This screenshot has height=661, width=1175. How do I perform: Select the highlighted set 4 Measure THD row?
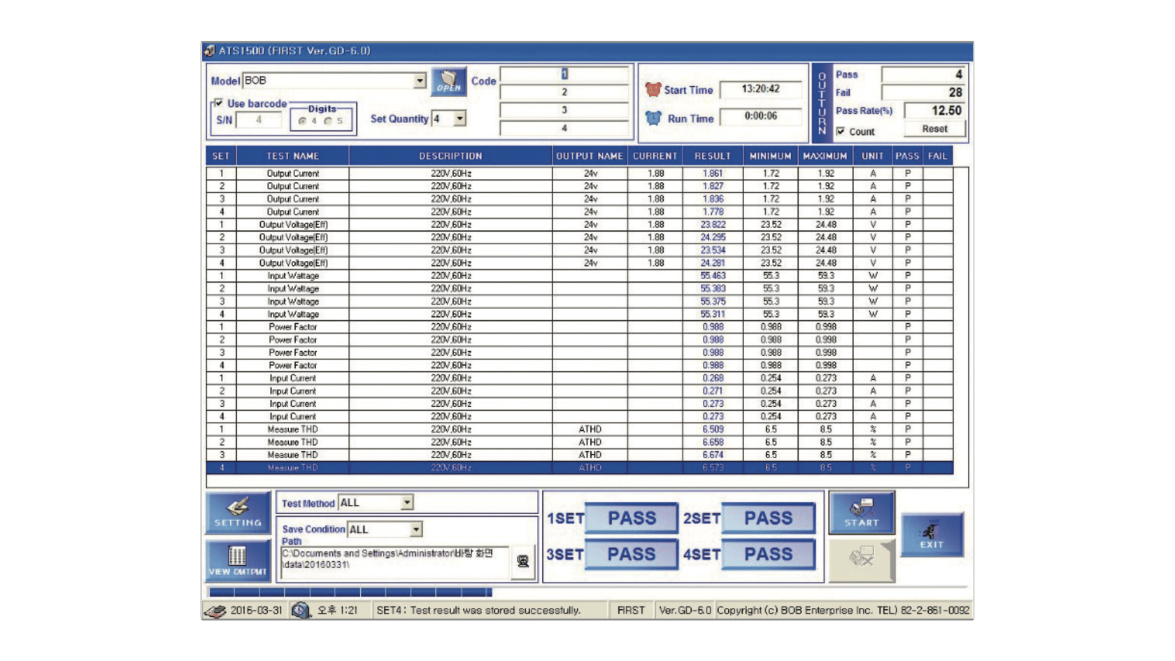pyautogui.click(x=580, y=468)
